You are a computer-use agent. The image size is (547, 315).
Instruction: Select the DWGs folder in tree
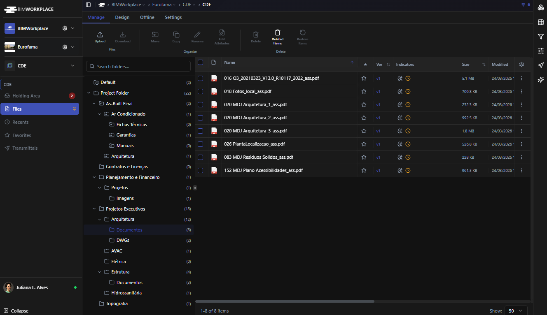123,240
